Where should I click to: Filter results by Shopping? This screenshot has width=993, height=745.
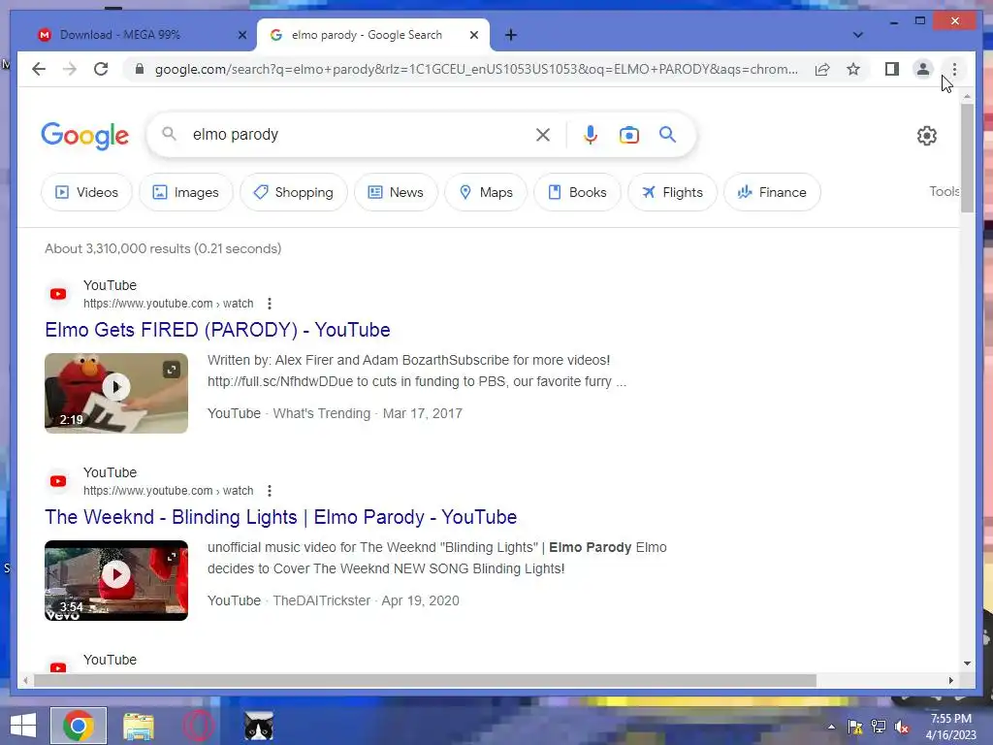[x=294, y=192]
